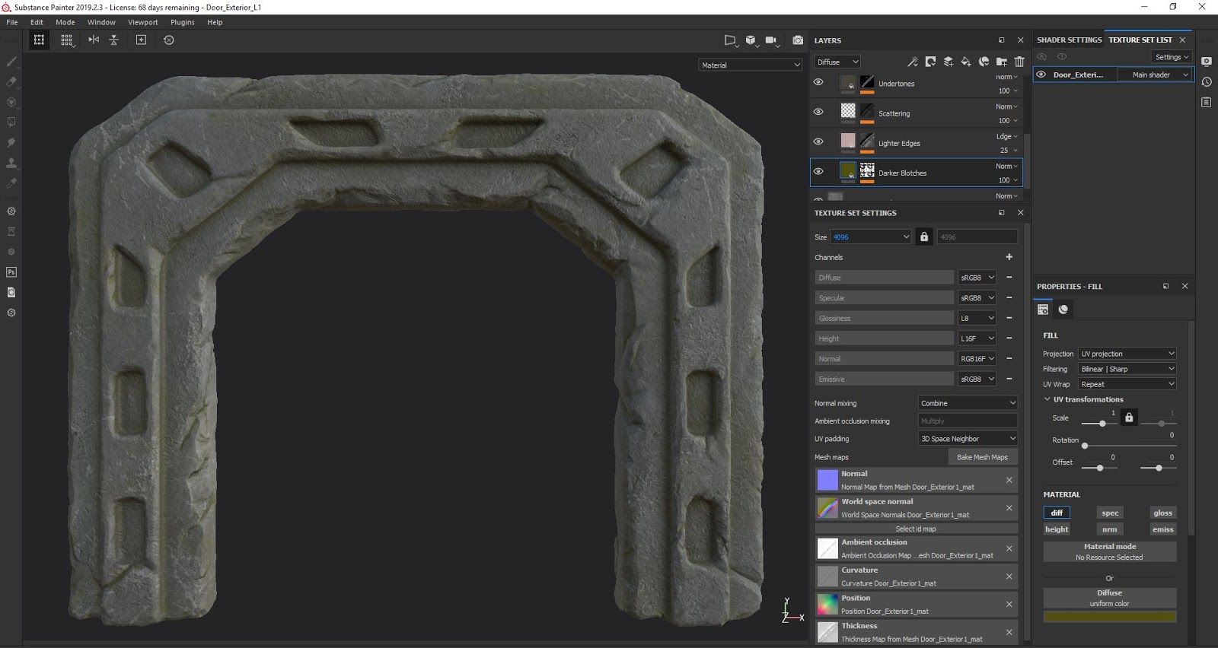1218x648 pixels.
Task: Open the viewport camera settings icon
Action: point(772,40)
